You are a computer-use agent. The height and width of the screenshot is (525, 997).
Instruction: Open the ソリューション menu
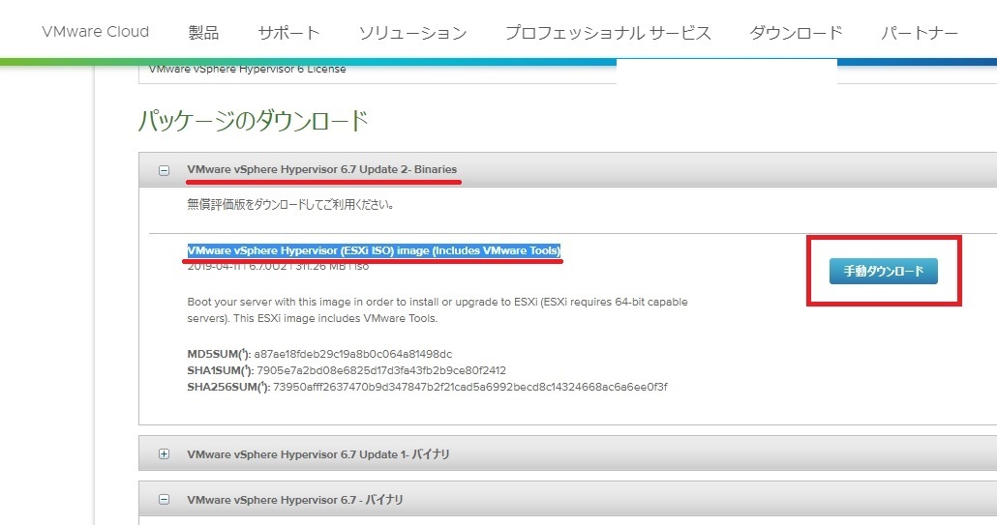[412, 32]
